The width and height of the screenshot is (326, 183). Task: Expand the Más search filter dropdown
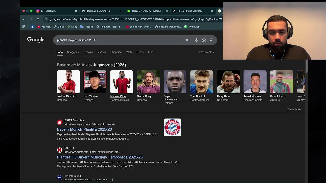coord(152,52)
